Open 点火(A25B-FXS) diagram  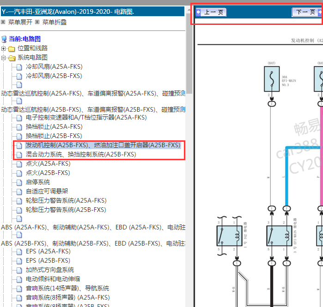pos(48,173)
